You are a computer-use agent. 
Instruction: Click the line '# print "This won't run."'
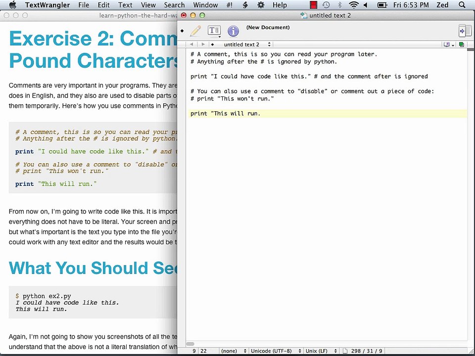point(232,99)
